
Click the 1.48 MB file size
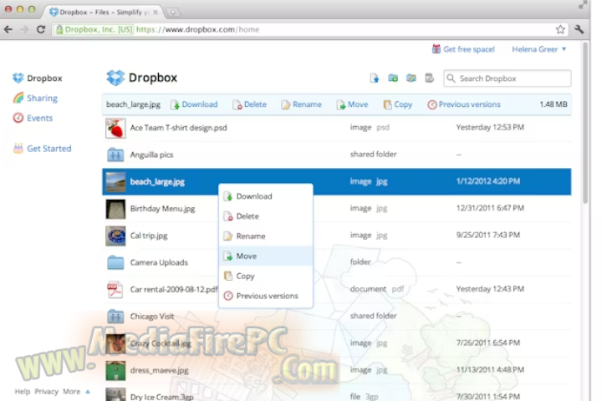tap(554, 104)
